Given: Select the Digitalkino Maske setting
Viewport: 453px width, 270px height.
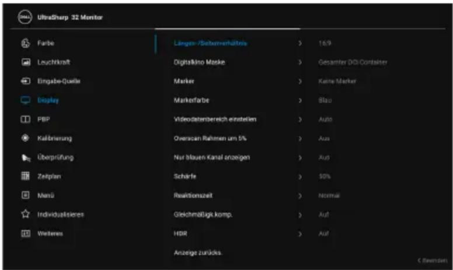Looking at the screenshot, I should [x=199, y=62].
